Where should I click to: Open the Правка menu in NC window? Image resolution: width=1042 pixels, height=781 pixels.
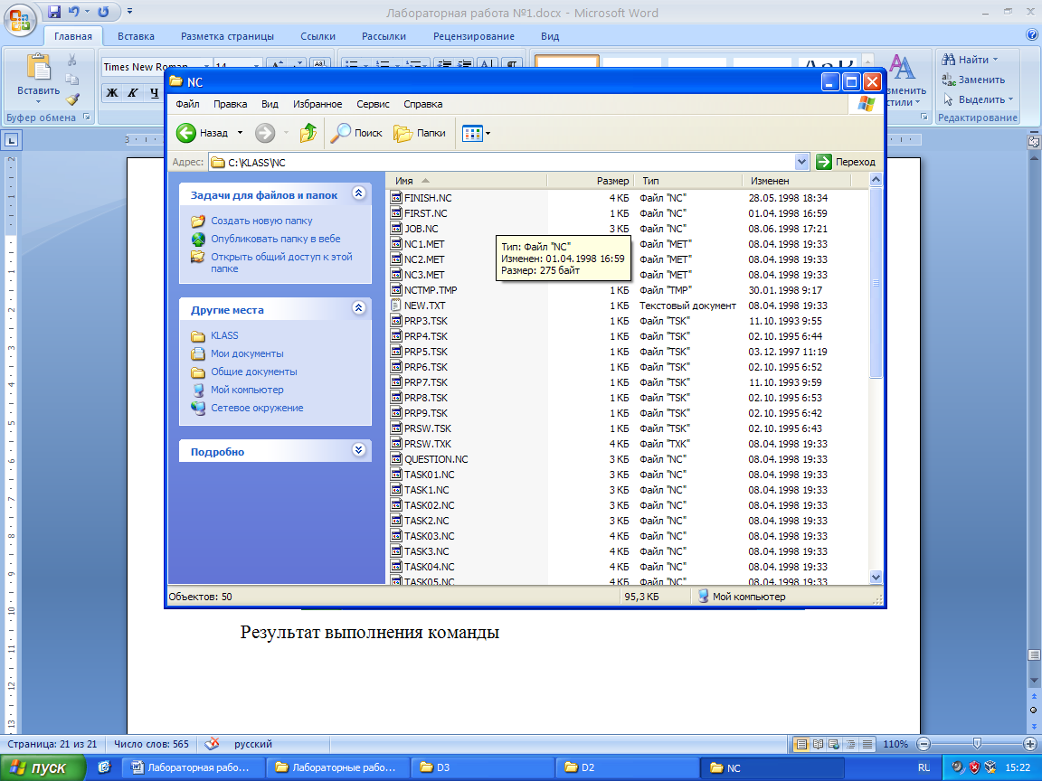click(230, 104)
